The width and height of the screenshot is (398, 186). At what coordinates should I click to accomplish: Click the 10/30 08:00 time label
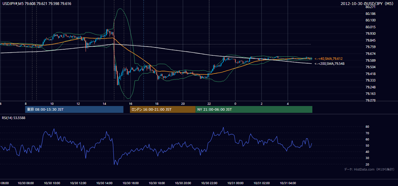pyautogui.click(x=26, y=183)
